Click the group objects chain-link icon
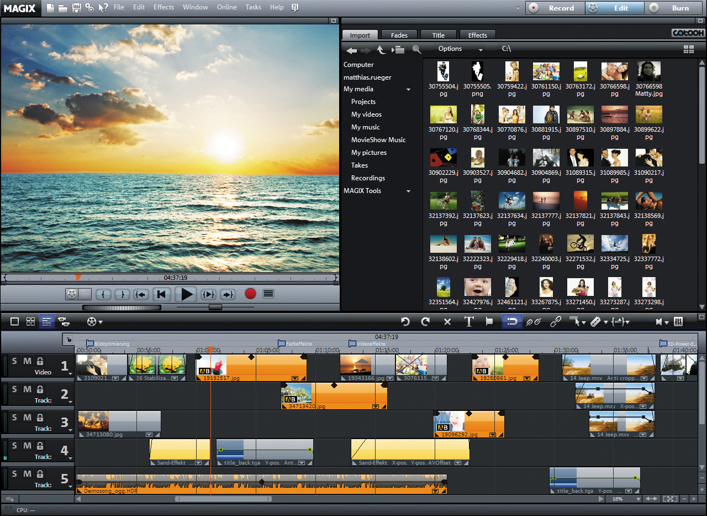This screenshot has width=707, height=516. (556, 322)
